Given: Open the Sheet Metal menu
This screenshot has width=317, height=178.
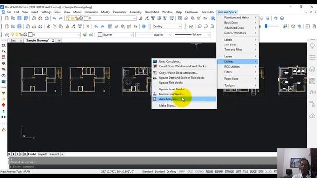Looking at the screenshot, I should coord(152,12).
